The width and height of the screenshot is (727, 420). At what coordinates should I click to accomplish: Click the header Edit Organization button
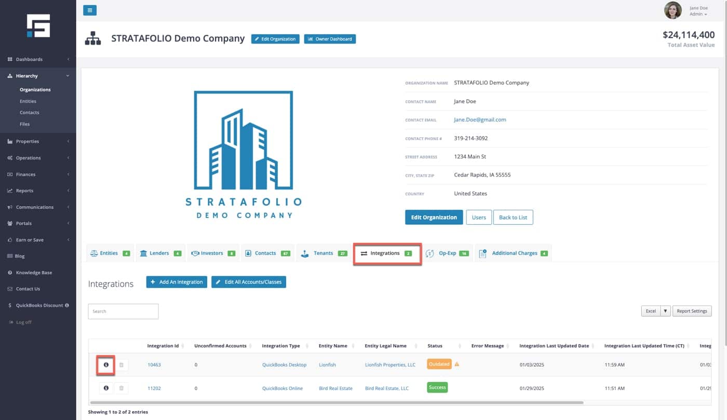[x=275, y=39]
